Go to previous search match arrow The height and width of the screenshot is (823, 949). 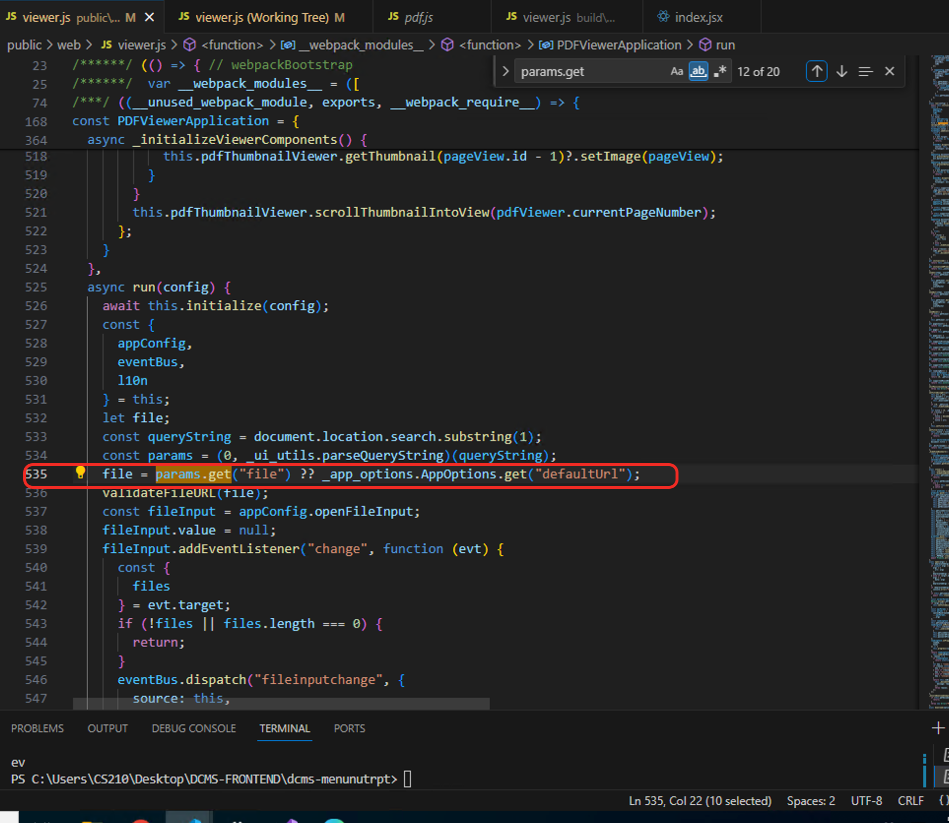click(x=816, y=72)
